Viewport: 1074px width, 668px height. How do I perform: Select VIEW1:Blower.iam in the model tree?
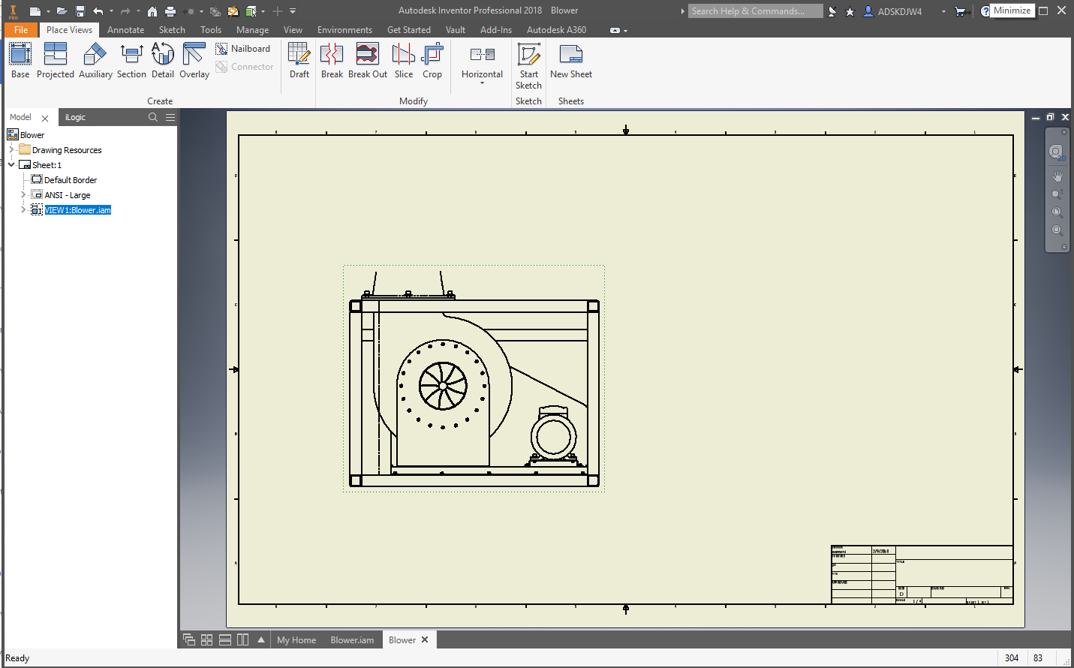(x=77, y=209)
